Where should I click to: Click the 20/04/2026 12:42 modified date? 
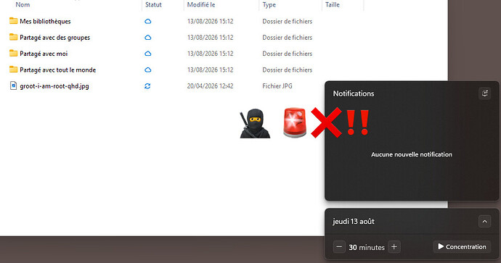coord(211,86)
